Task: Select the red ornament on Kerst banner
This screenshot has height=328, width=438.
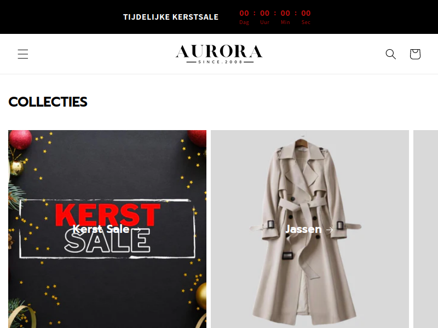Action: pos(20,139)
